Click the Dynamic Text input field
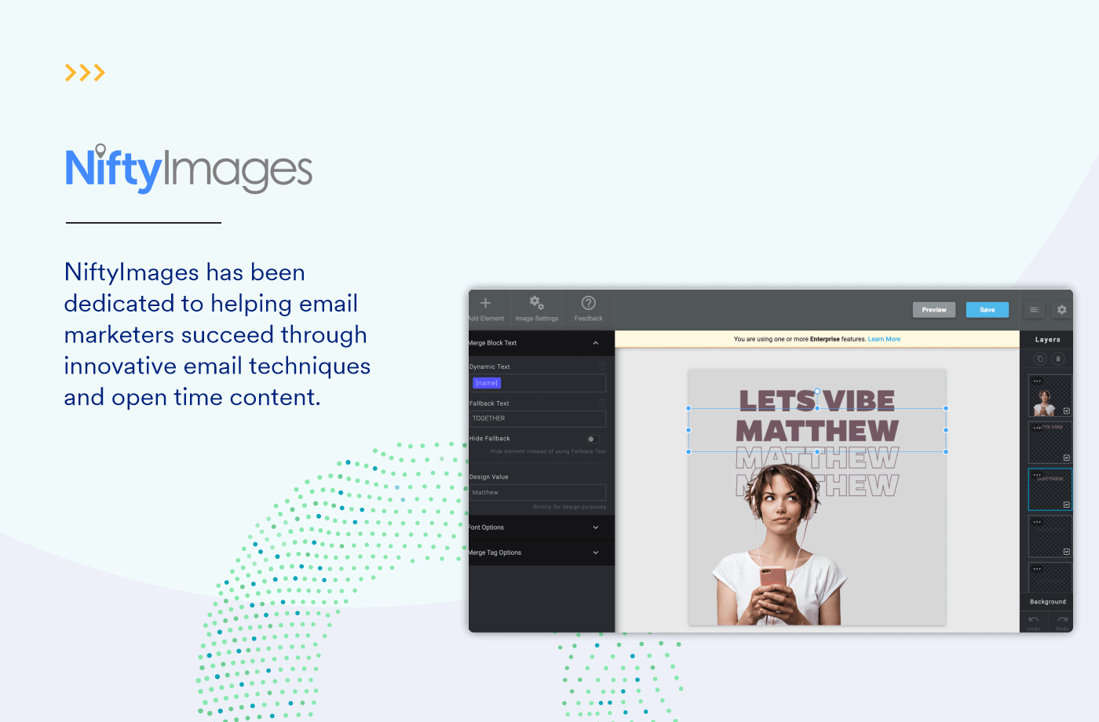 [x=538, y=383]
